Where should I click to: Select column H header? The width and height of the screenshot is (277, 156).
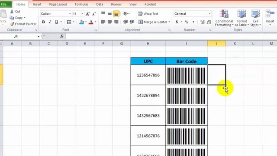pyautogui.click(x=148, y=43)
